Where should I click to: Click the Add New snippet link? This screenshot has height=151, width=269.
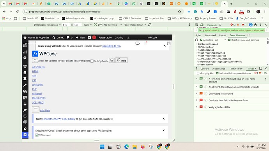pyautogui.click(x=45, y=111)
